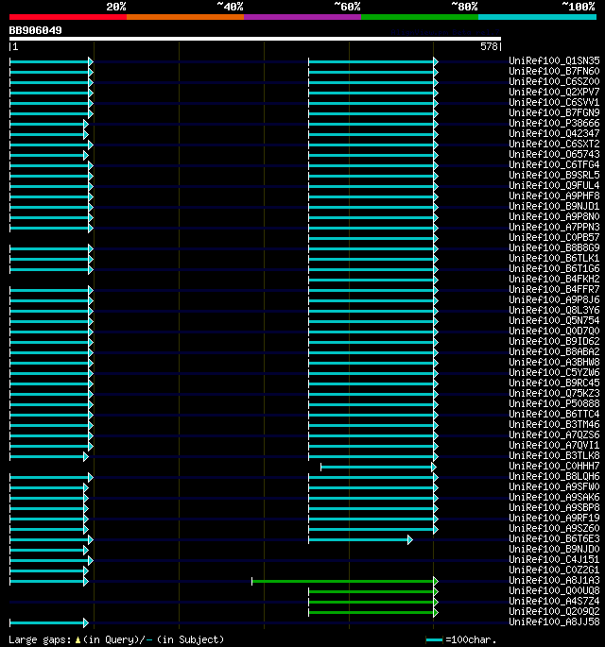The width and height of the screenshot is (605, 647).
Task: Click the purple ~60% identity legend segment
Action: coord(302,17)
